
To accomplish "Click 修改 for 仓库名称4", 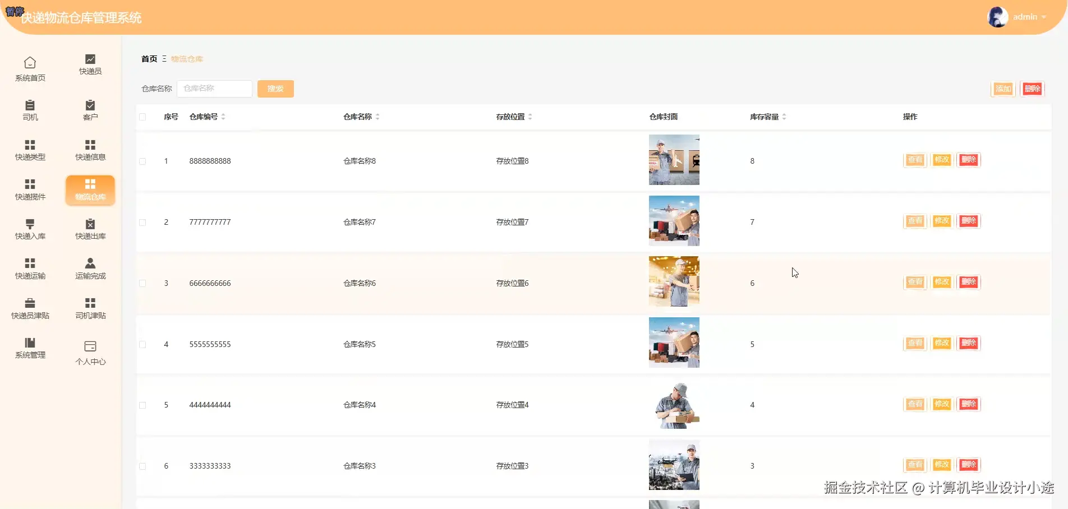I will click(x=942, y=404).
